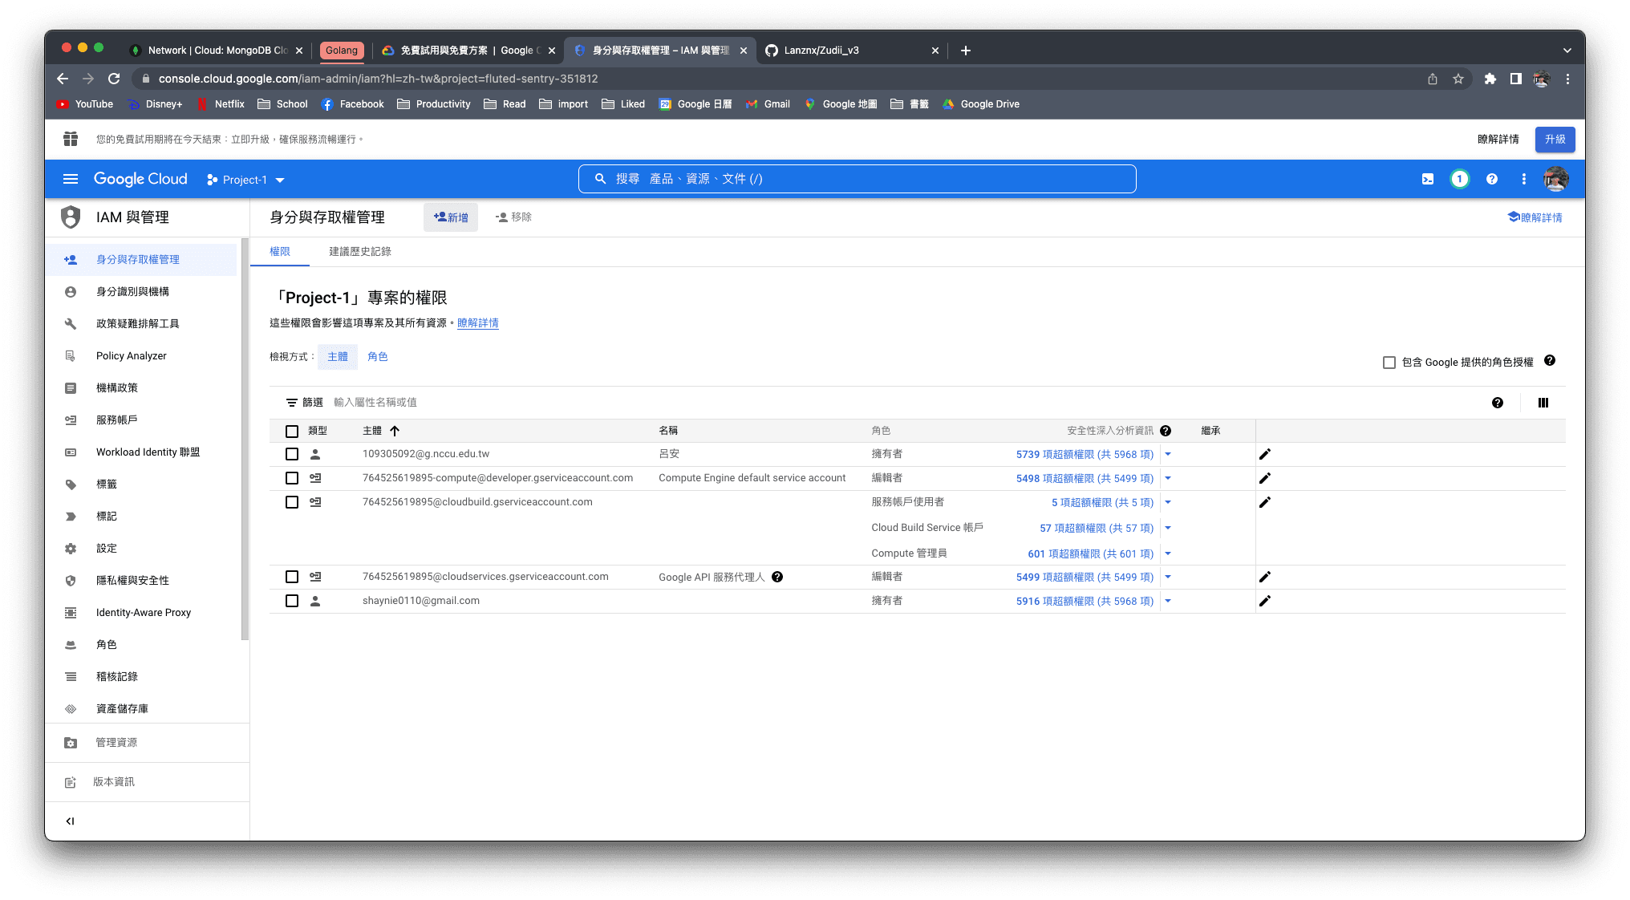Expand the 601 項超額權限 dropdown arrow
The image size is (1630, 900).
pos(1168,553)
